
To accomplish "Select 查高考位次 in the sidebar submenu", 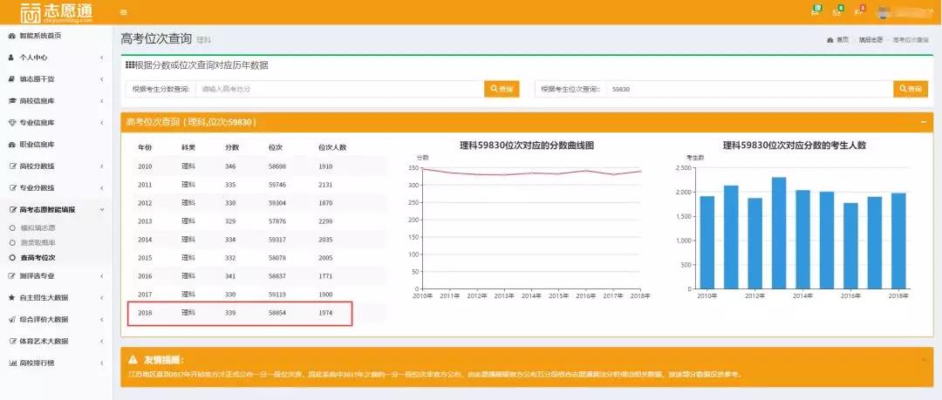I will click(x=38, y=258).
